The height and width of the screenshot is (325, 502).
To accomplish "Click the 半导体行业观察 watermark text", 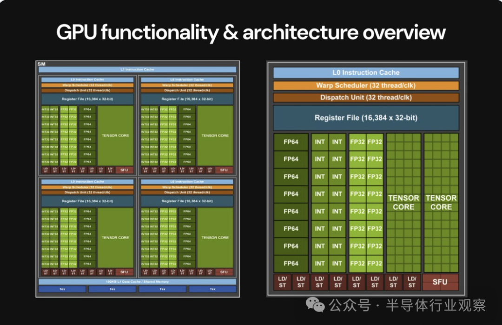I will (x=436, y=305).
